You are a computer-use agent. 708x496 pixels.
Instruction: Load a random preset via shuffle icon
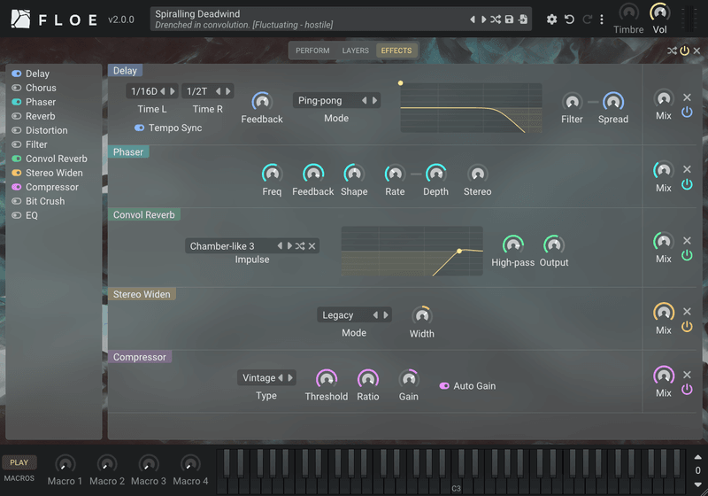pyautogui.click(x=496, y=19)
